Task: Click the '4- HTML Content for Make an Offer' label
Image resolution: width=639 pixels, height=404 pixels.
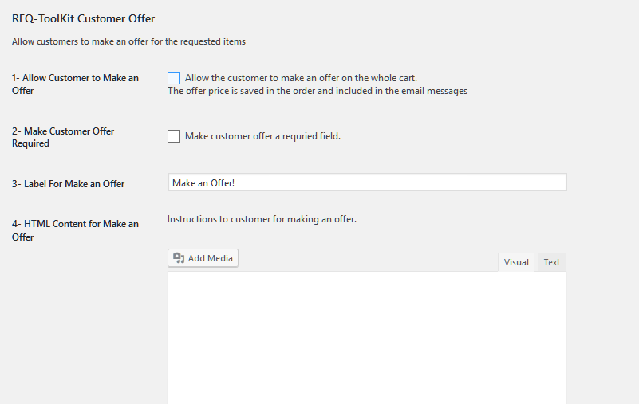Action: [75, 230]
